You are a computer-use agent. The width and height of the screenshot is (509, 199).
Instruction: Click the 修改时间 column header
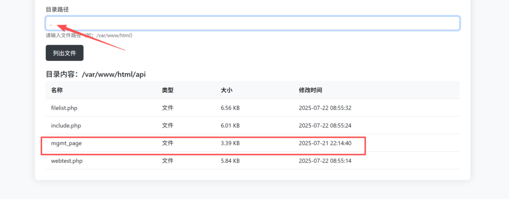click(310, 90)
